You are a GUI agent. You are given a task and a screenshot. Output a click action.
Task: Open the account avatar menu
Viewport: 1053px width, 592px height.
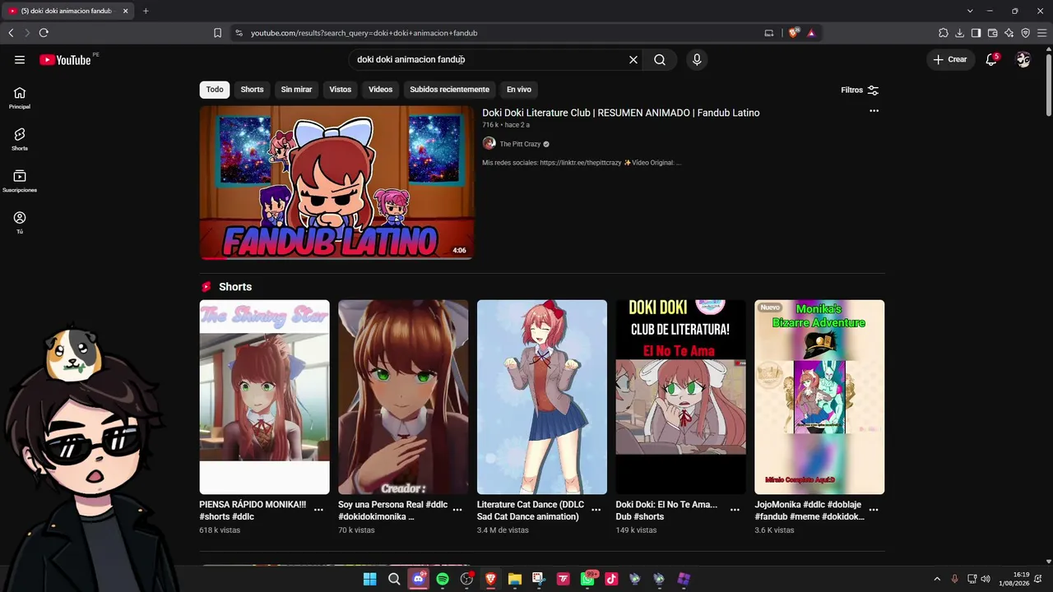pyautogui.click(x=1023, y=59)
